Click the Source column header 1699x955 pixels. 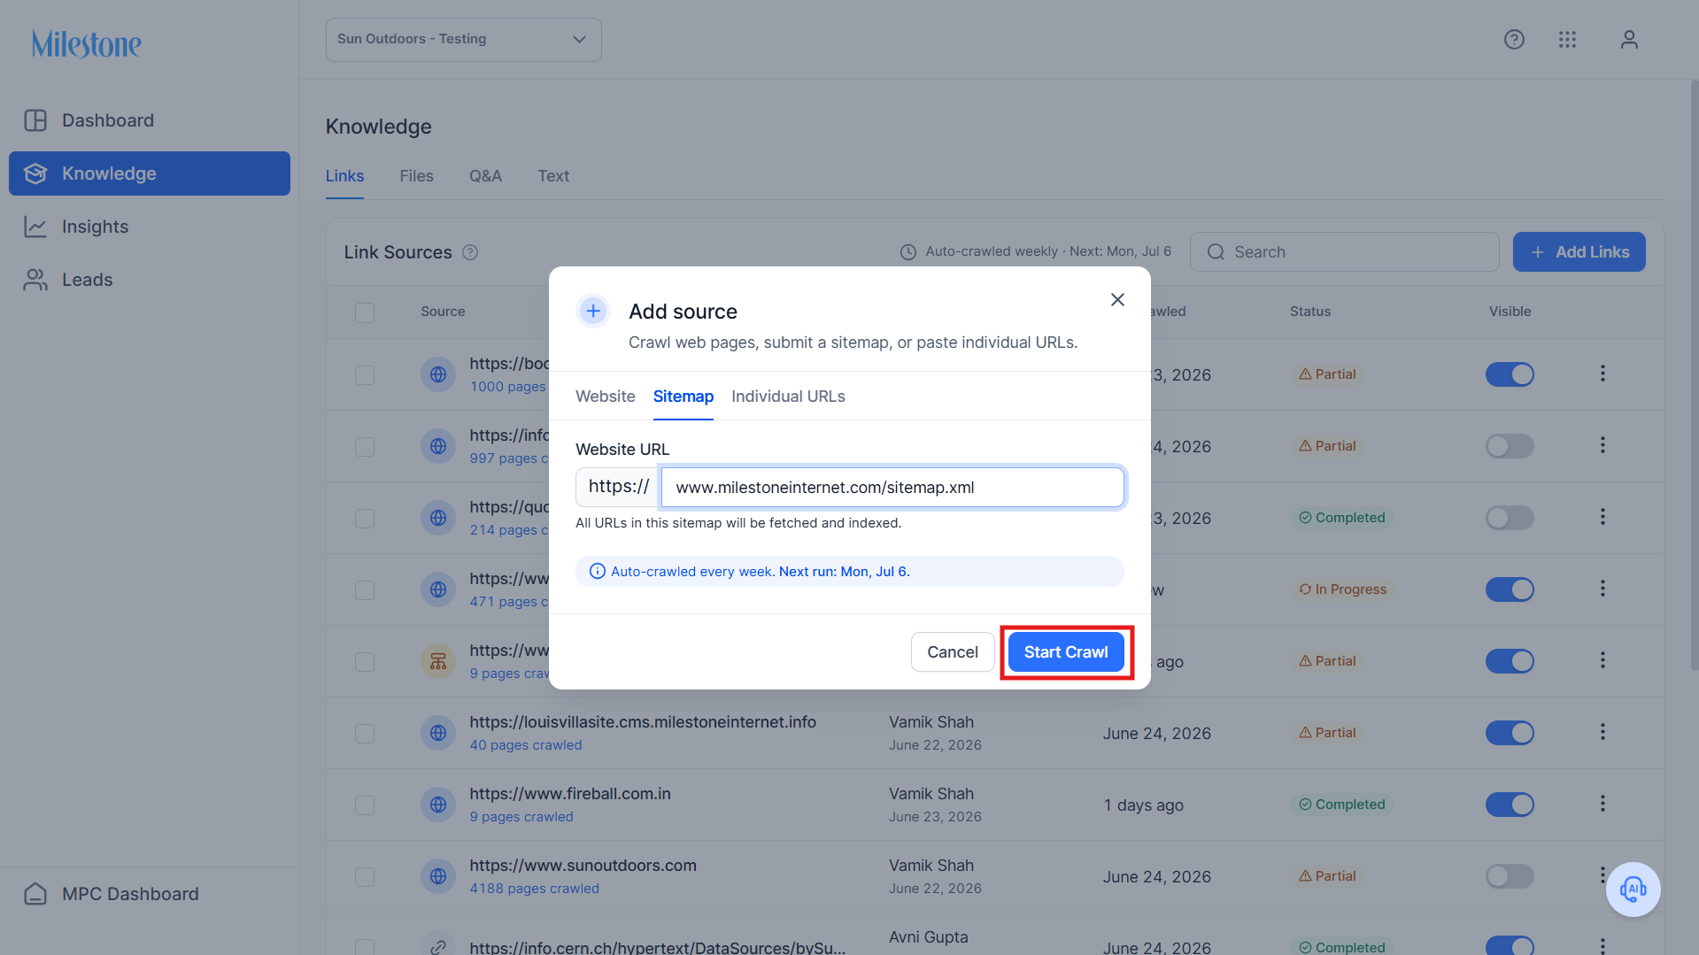[x=443, y=312]
